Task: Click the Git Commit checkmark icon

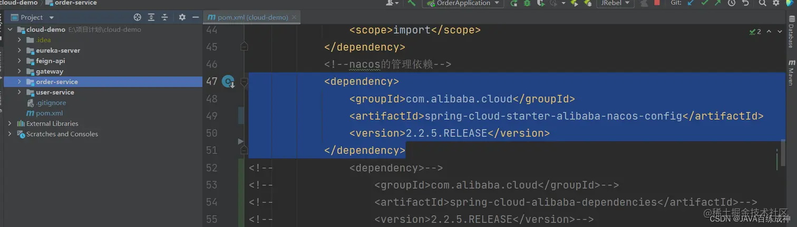Action: pyautogui.click(x=705, y=3)
